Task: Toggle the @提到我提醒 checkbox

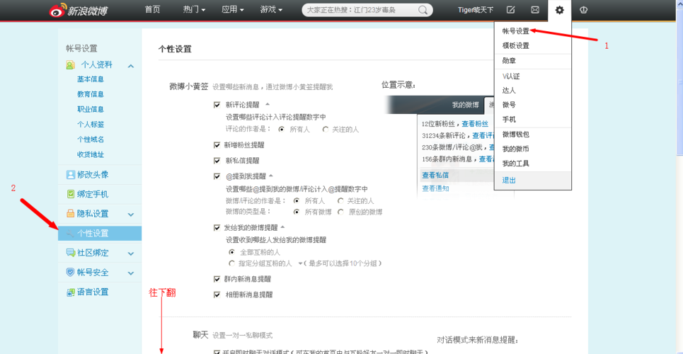Action: 217,176
